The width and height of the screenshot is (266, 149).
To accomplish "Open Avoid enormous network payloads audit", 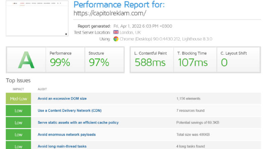I will coord(67,135).
